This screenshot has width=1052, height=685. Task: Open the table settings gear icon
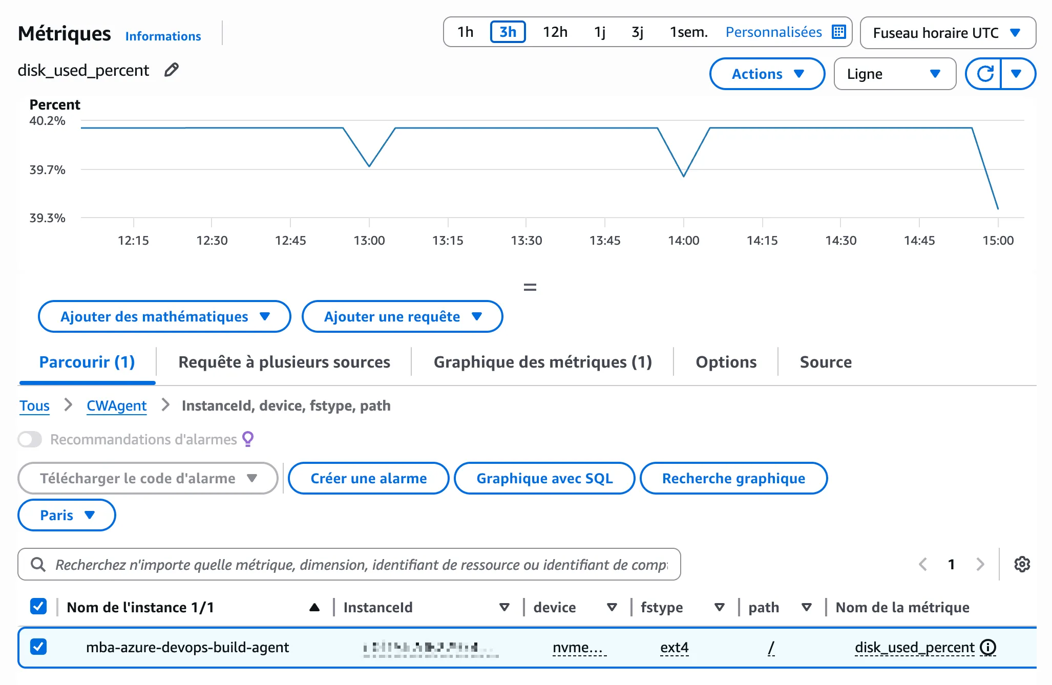(1022, 564)
